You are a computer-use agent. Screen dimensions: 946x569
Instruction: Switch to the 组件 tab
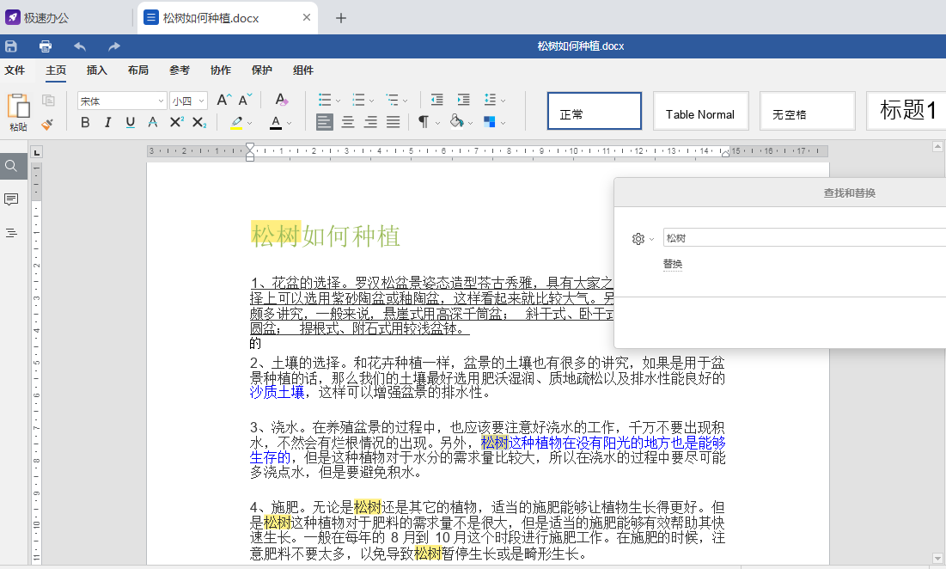tap(303, 70)
